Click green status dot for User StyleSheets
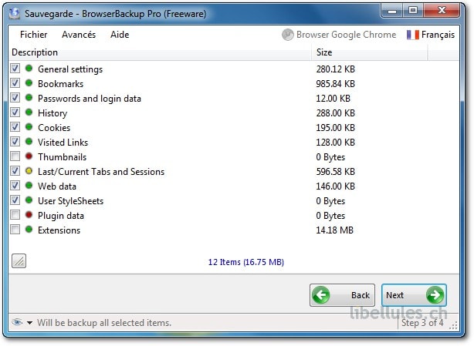Screen dimensions: 474x346 coord(29,200)
